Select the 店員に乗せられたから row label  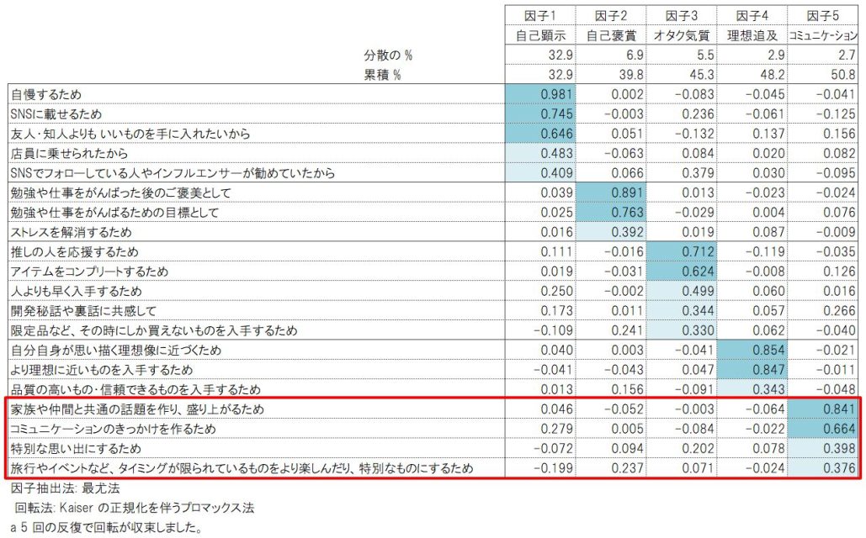[69, 153]
